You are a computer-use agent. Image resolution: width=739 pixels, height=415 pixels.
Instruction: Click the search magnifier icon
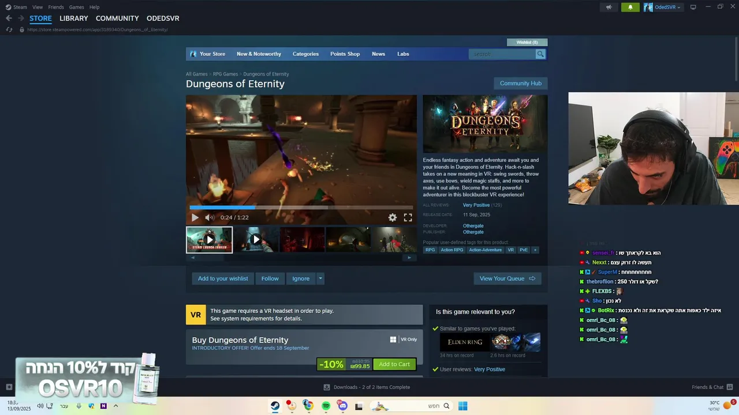point(540,54)
